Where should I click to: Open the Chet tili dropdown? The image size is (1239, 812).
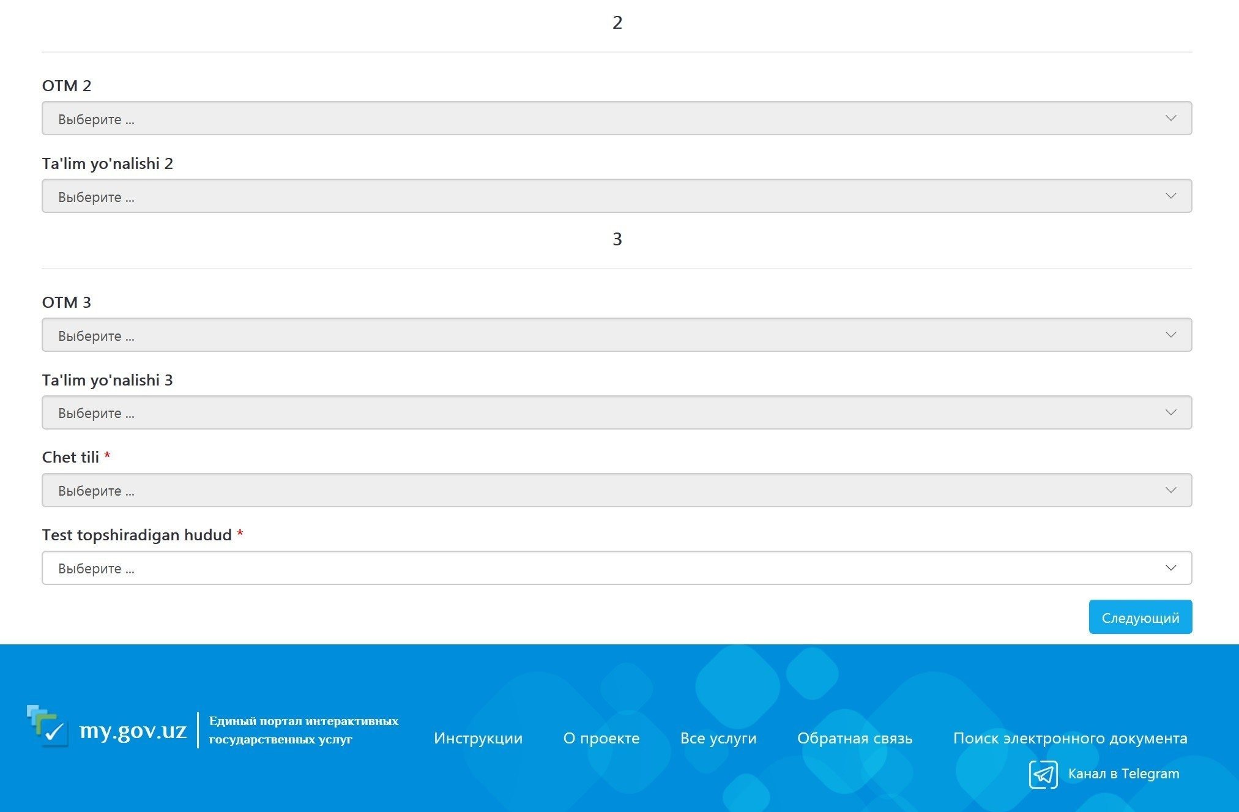pos(616,490)
